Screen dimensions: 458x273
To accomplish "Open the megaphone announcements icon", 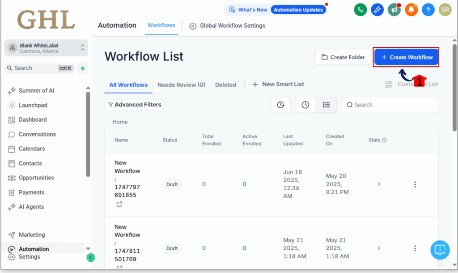I will click(x=394, y=10).
